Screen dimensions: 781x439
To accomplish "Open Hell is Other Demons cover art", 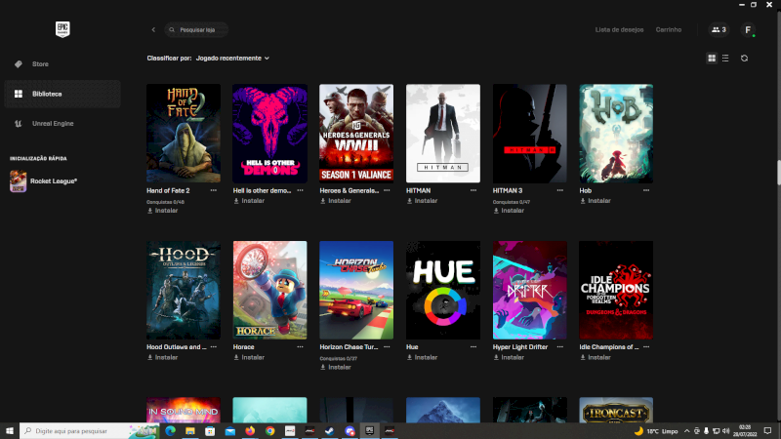I will coord(270,133).
